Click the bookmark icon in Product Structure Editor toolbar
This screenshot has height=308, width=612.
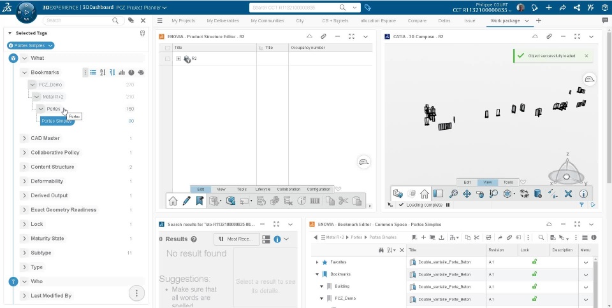pyautogui.click(x=200, y=201)
